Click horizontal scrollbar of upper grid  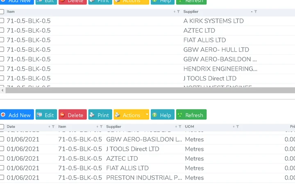[150, 90]
